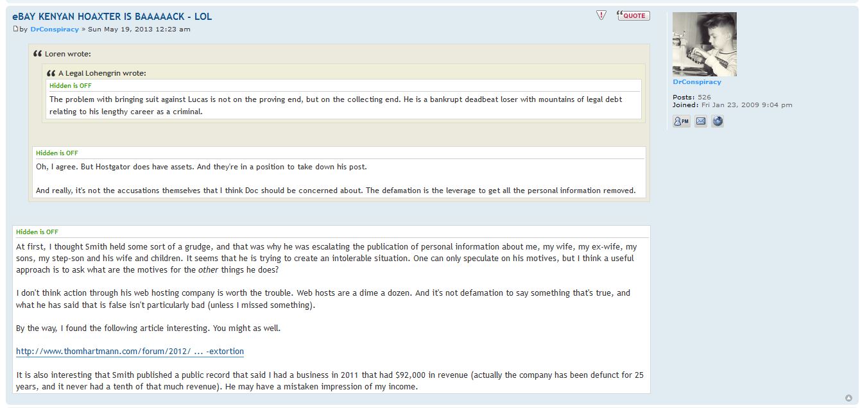This screenshot has width=860, height=408.
Task: Send a private message via PM icon
Action: pyautogui.click(x=681, y=121)
